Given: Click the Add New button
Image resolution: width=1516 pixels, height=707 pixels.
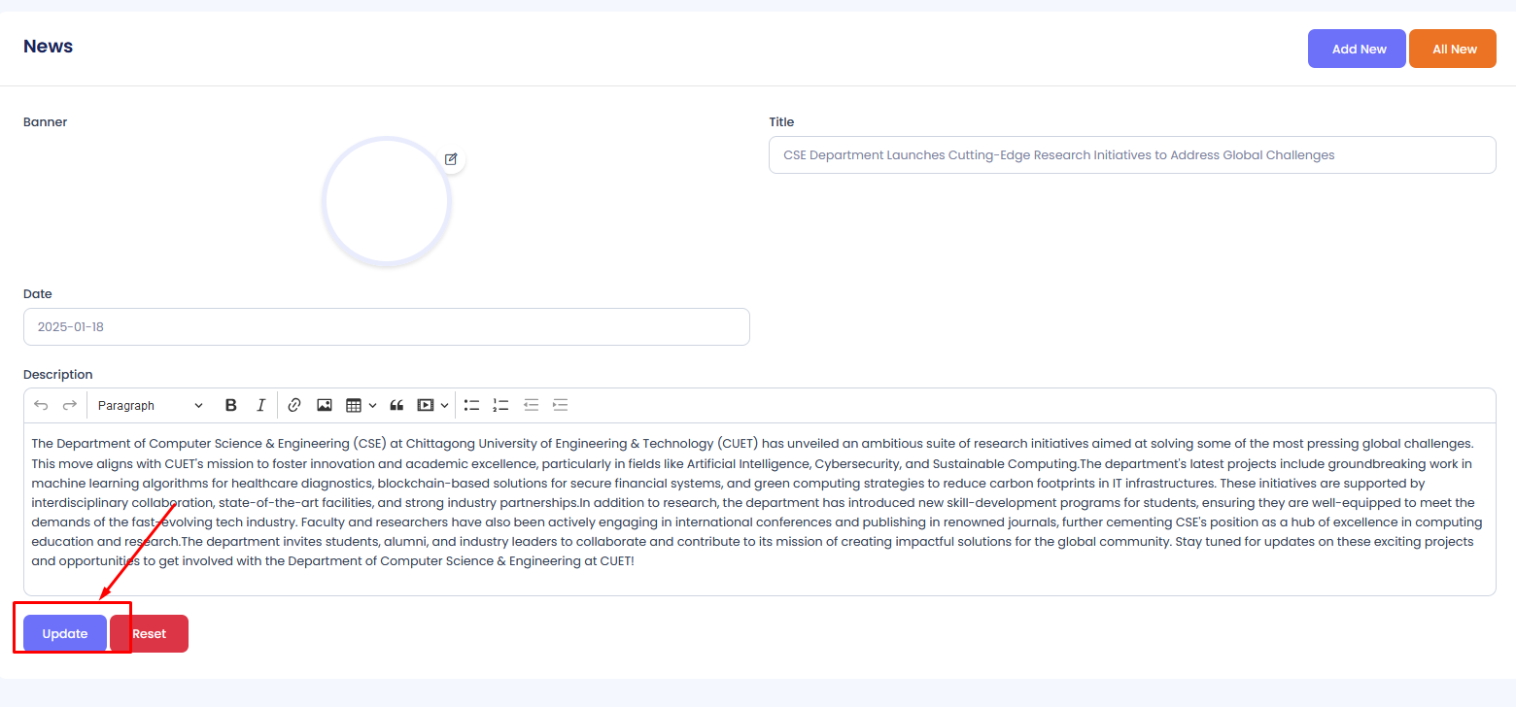Looking at the screenshot, I should point(1357,49).
